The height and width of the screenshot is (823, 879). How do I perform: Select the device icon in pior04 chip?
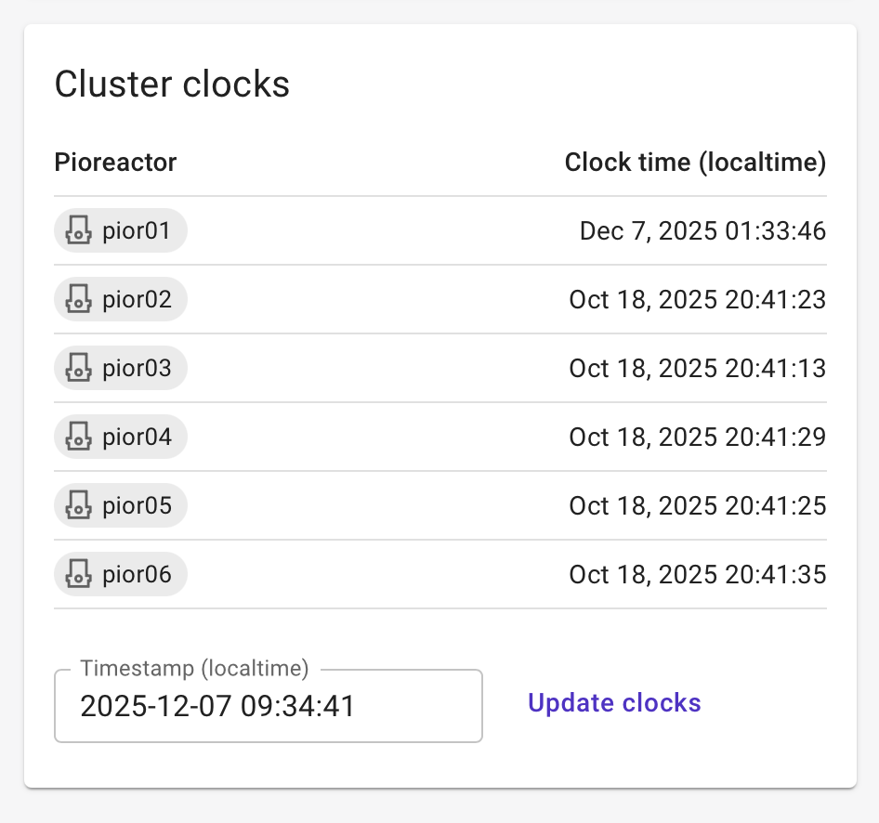pos(78,437)
